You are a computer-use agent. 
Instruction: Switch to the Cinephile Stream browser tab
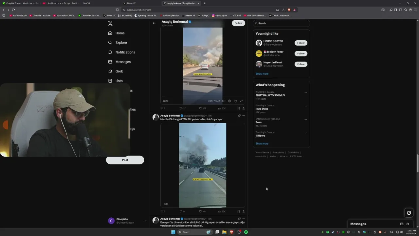[x=20, y=3]
